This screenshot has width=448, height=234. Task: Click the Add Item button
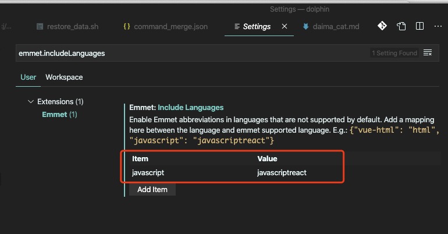[x=152, y=189]
